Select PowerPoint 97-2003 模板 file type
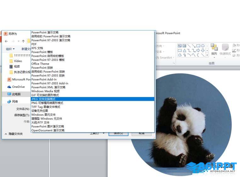Viewport: 240px width, 177px height. pyautogui.click(x=93, y=60)
